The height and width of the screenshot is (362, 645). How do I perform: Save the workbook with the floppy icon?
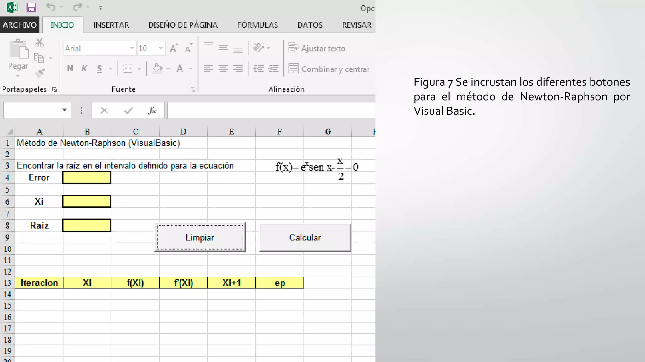click(31, 7)
